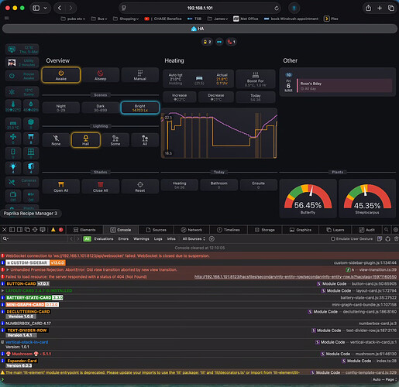The image size is (399, 387).
Task: Turn on All lighting
Action: tap(145, 140)
